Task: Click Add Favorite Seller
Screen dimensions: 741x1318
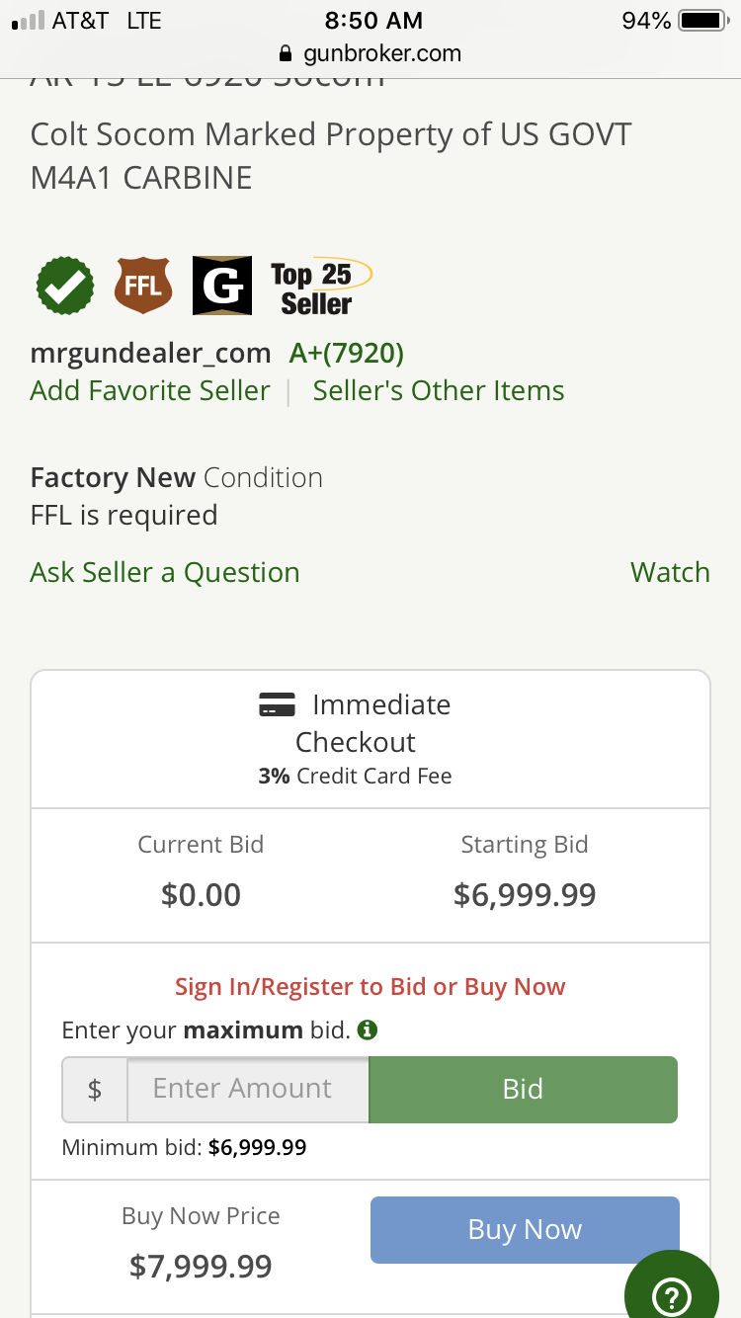Action: (150, 390)
